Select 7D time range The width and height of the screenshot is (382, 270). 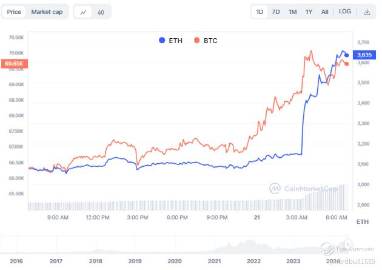[x=276, y=12]
